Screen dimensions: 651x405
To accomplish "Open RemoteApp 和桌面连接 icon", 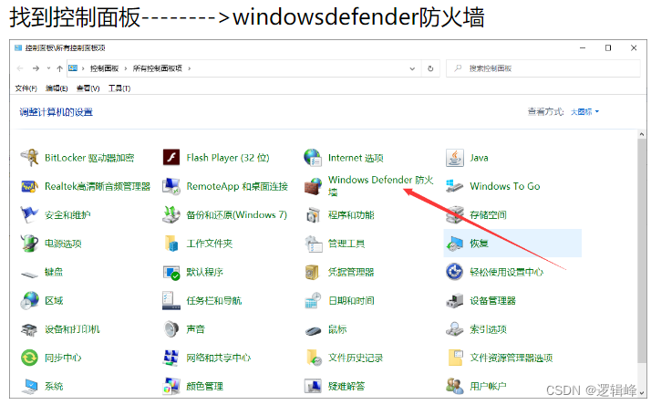I will (x=171, y=186).
